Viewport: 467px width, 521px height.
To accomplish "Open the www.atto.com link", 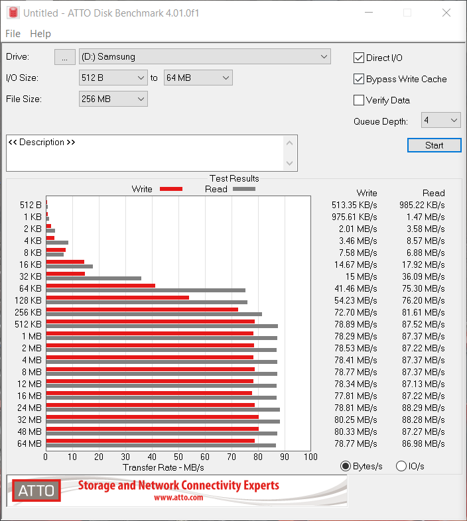I will pyautogui.click(x=178, y=497).
